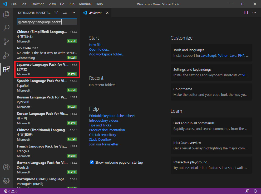
Task: Click Add workspace folder... link
Action: tap(107, 54)
